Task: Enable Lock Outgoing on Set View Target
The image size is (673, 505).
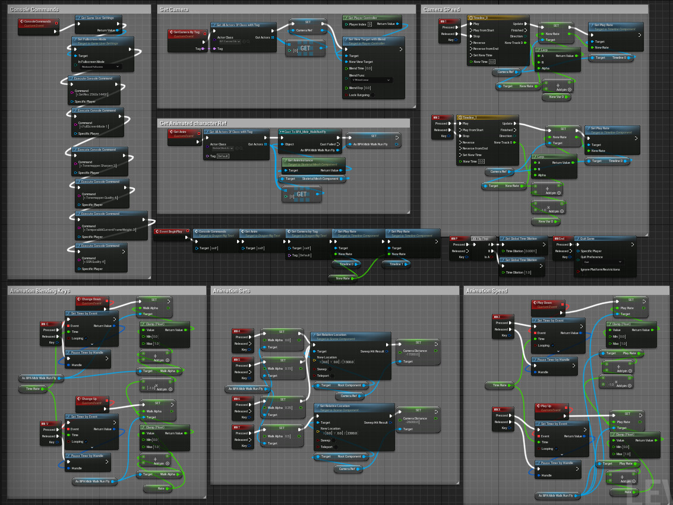Action: [x=373, y=95]
